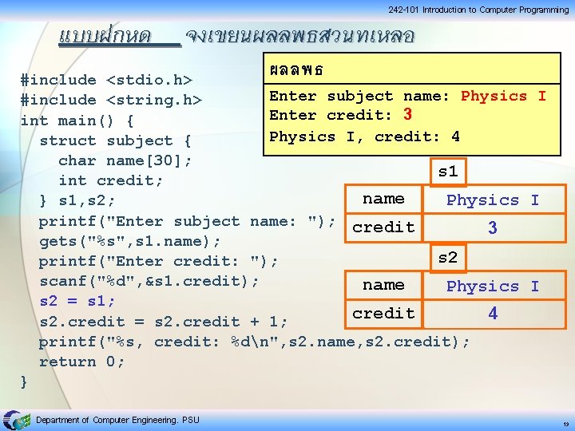Screen dimensions: 575x431
Task: Click the "Physics I, credit: 4" output line
Action: point(364,136)
